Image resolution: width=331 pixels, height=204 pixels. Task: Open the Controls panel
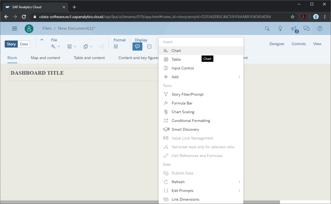[298, 44]
